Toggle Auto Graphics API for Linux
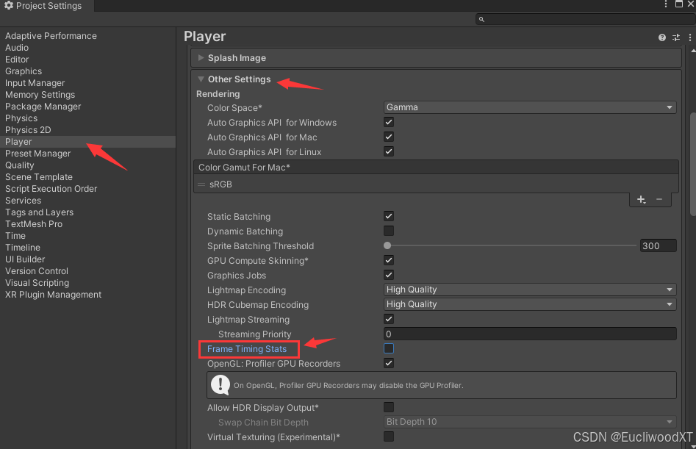696x449 pixels. pyautogui.click(x=388, y=151)
